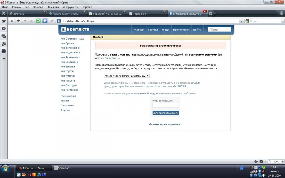The image size is (285, 178).
Task: Reload the page with green refresh button
Action: [x=38, y=21]
